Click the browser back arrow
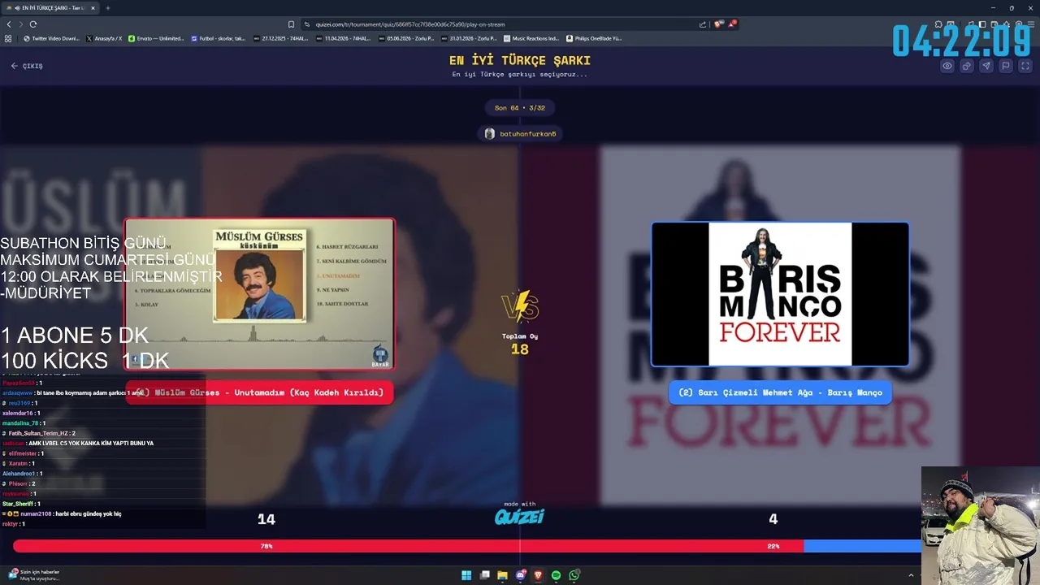The width and height of the screenshot is (1040, 585). click(x=9, y=24)
